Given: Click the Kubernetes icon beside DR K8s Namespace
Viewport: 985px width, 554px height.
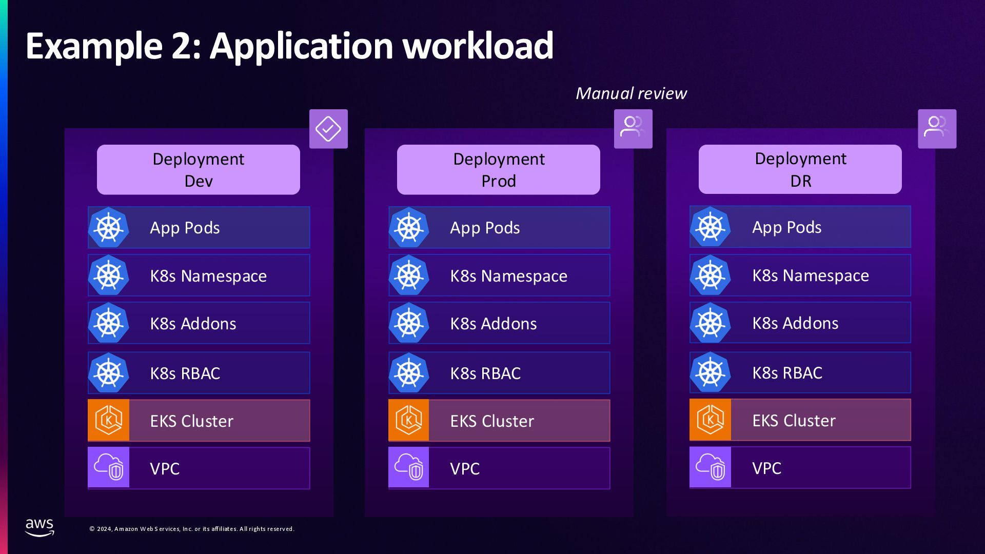Looking at the screenshot, I should [711, 274].
